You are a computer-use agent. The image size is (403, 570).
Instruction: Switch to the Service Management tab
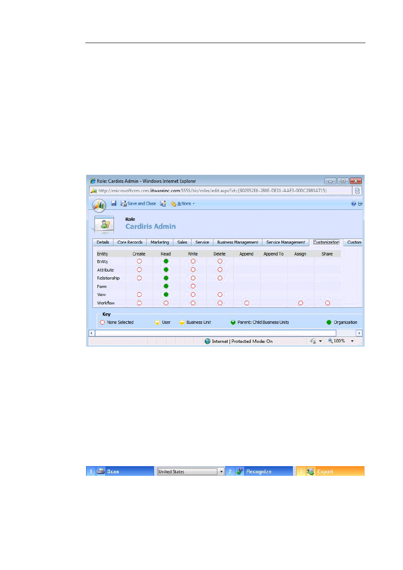pos(286,242)
